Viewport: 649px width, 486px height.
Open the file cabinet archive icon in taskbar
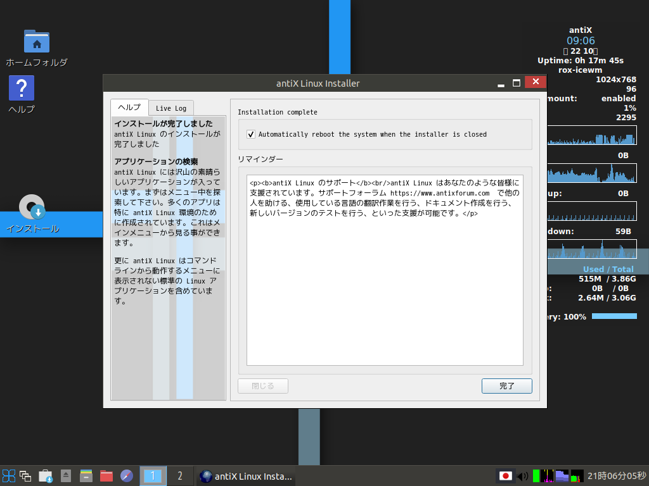click(86, 476)
